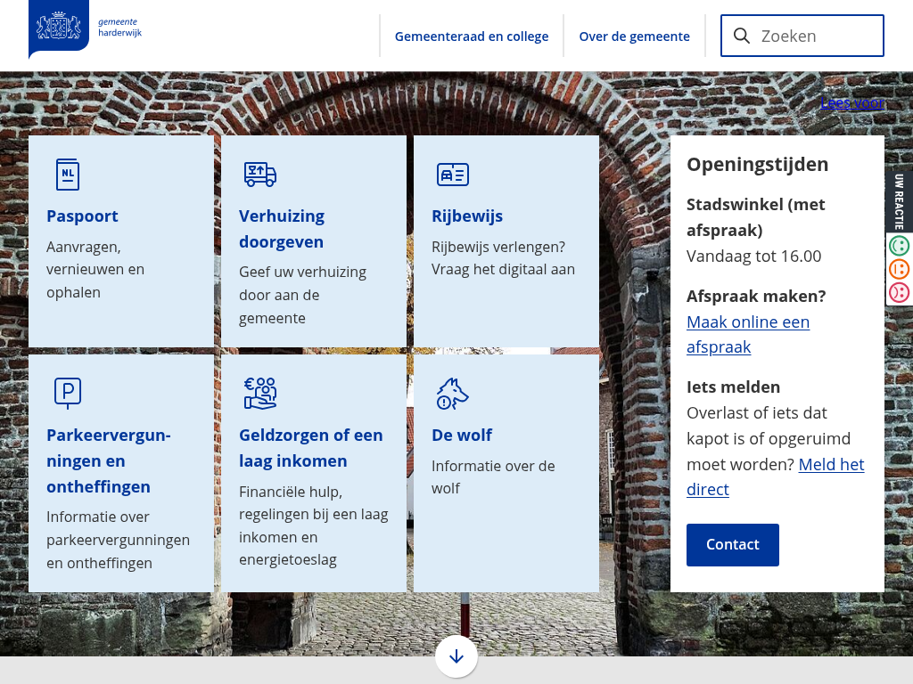Image resolution: width=913 pixels, height=684 pixels.
Task: Open the Over de gemeente menu
Action: click(634, 37)
